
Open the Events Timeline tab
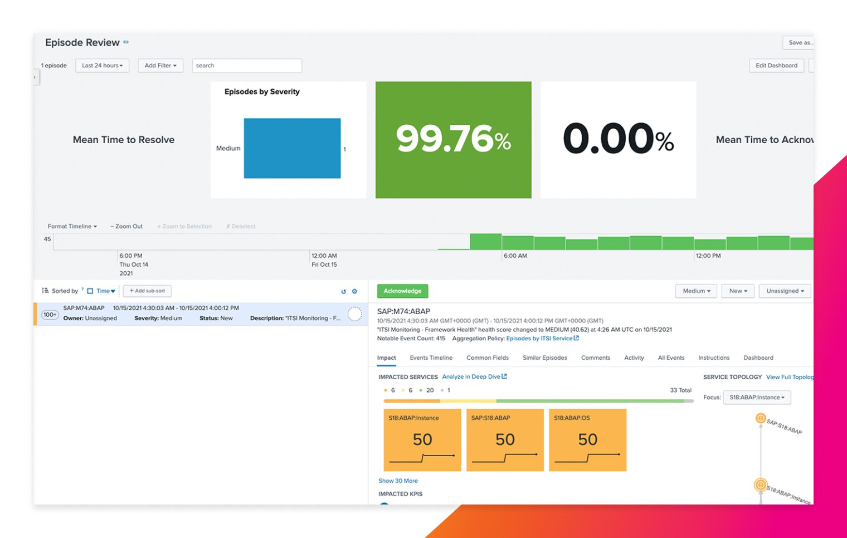(431, 358)
